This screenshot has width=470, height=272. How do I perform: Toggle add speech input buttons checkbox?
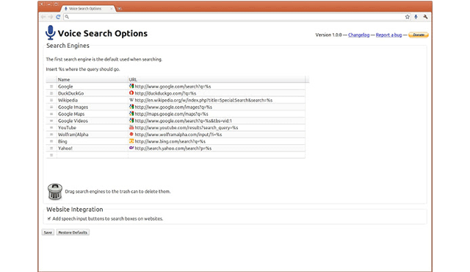point(49,218)
